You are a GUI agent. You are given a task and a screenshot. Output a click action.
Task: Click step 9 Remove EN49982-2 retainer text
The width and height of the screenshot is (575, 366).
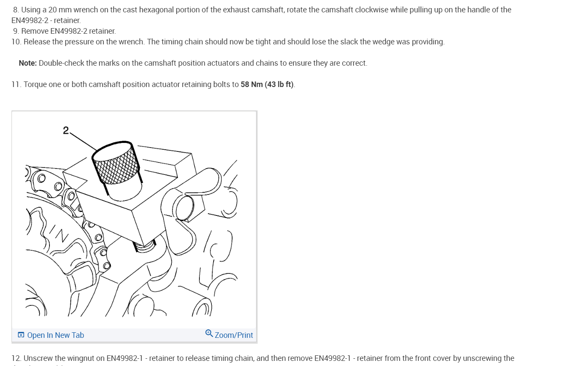point(64,31)
